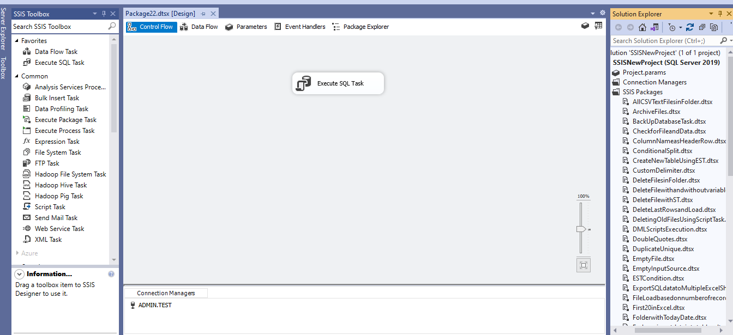Open the Package Explorer tab
Viewport: 733px width, 335px height.
click(361, 27)
